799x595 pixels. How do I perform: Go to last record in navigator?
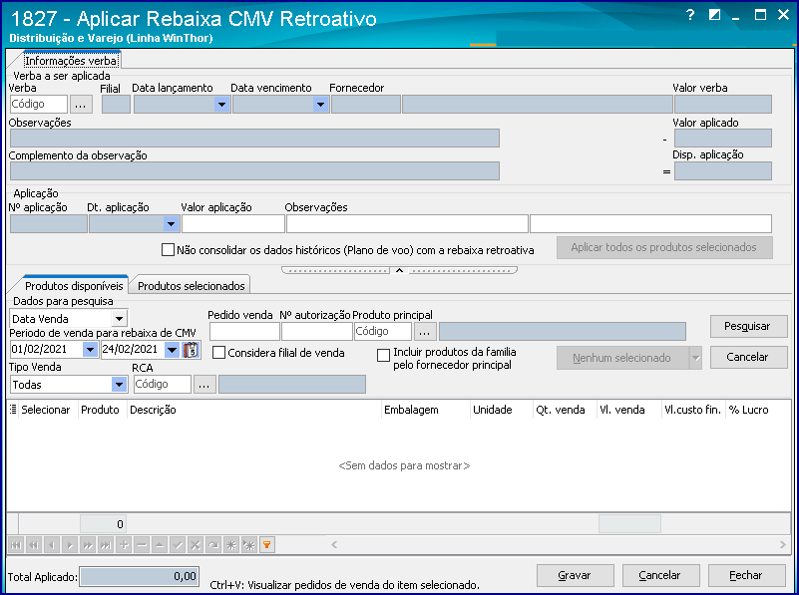pos(106,545)
